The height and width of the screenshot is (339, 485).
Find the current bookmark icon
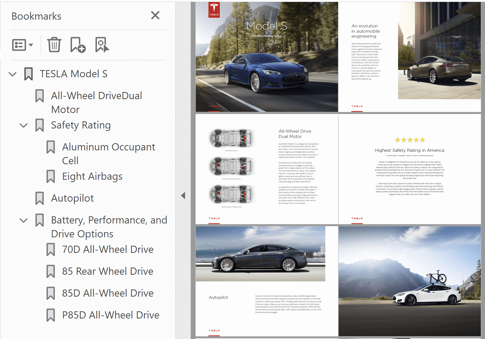102,45
